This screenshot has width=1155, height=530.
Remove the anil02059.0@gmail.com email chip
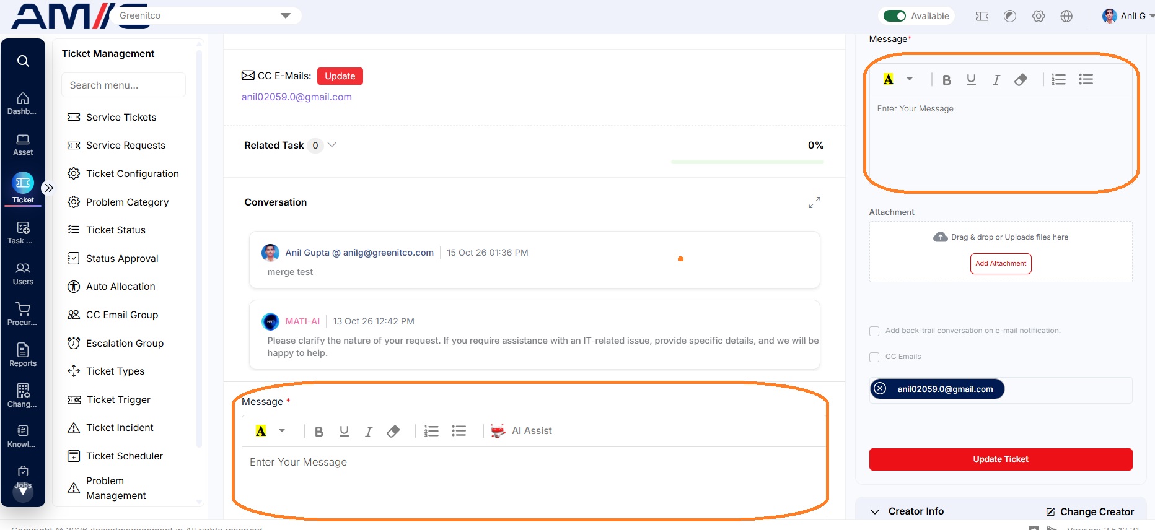pos(880,389)
